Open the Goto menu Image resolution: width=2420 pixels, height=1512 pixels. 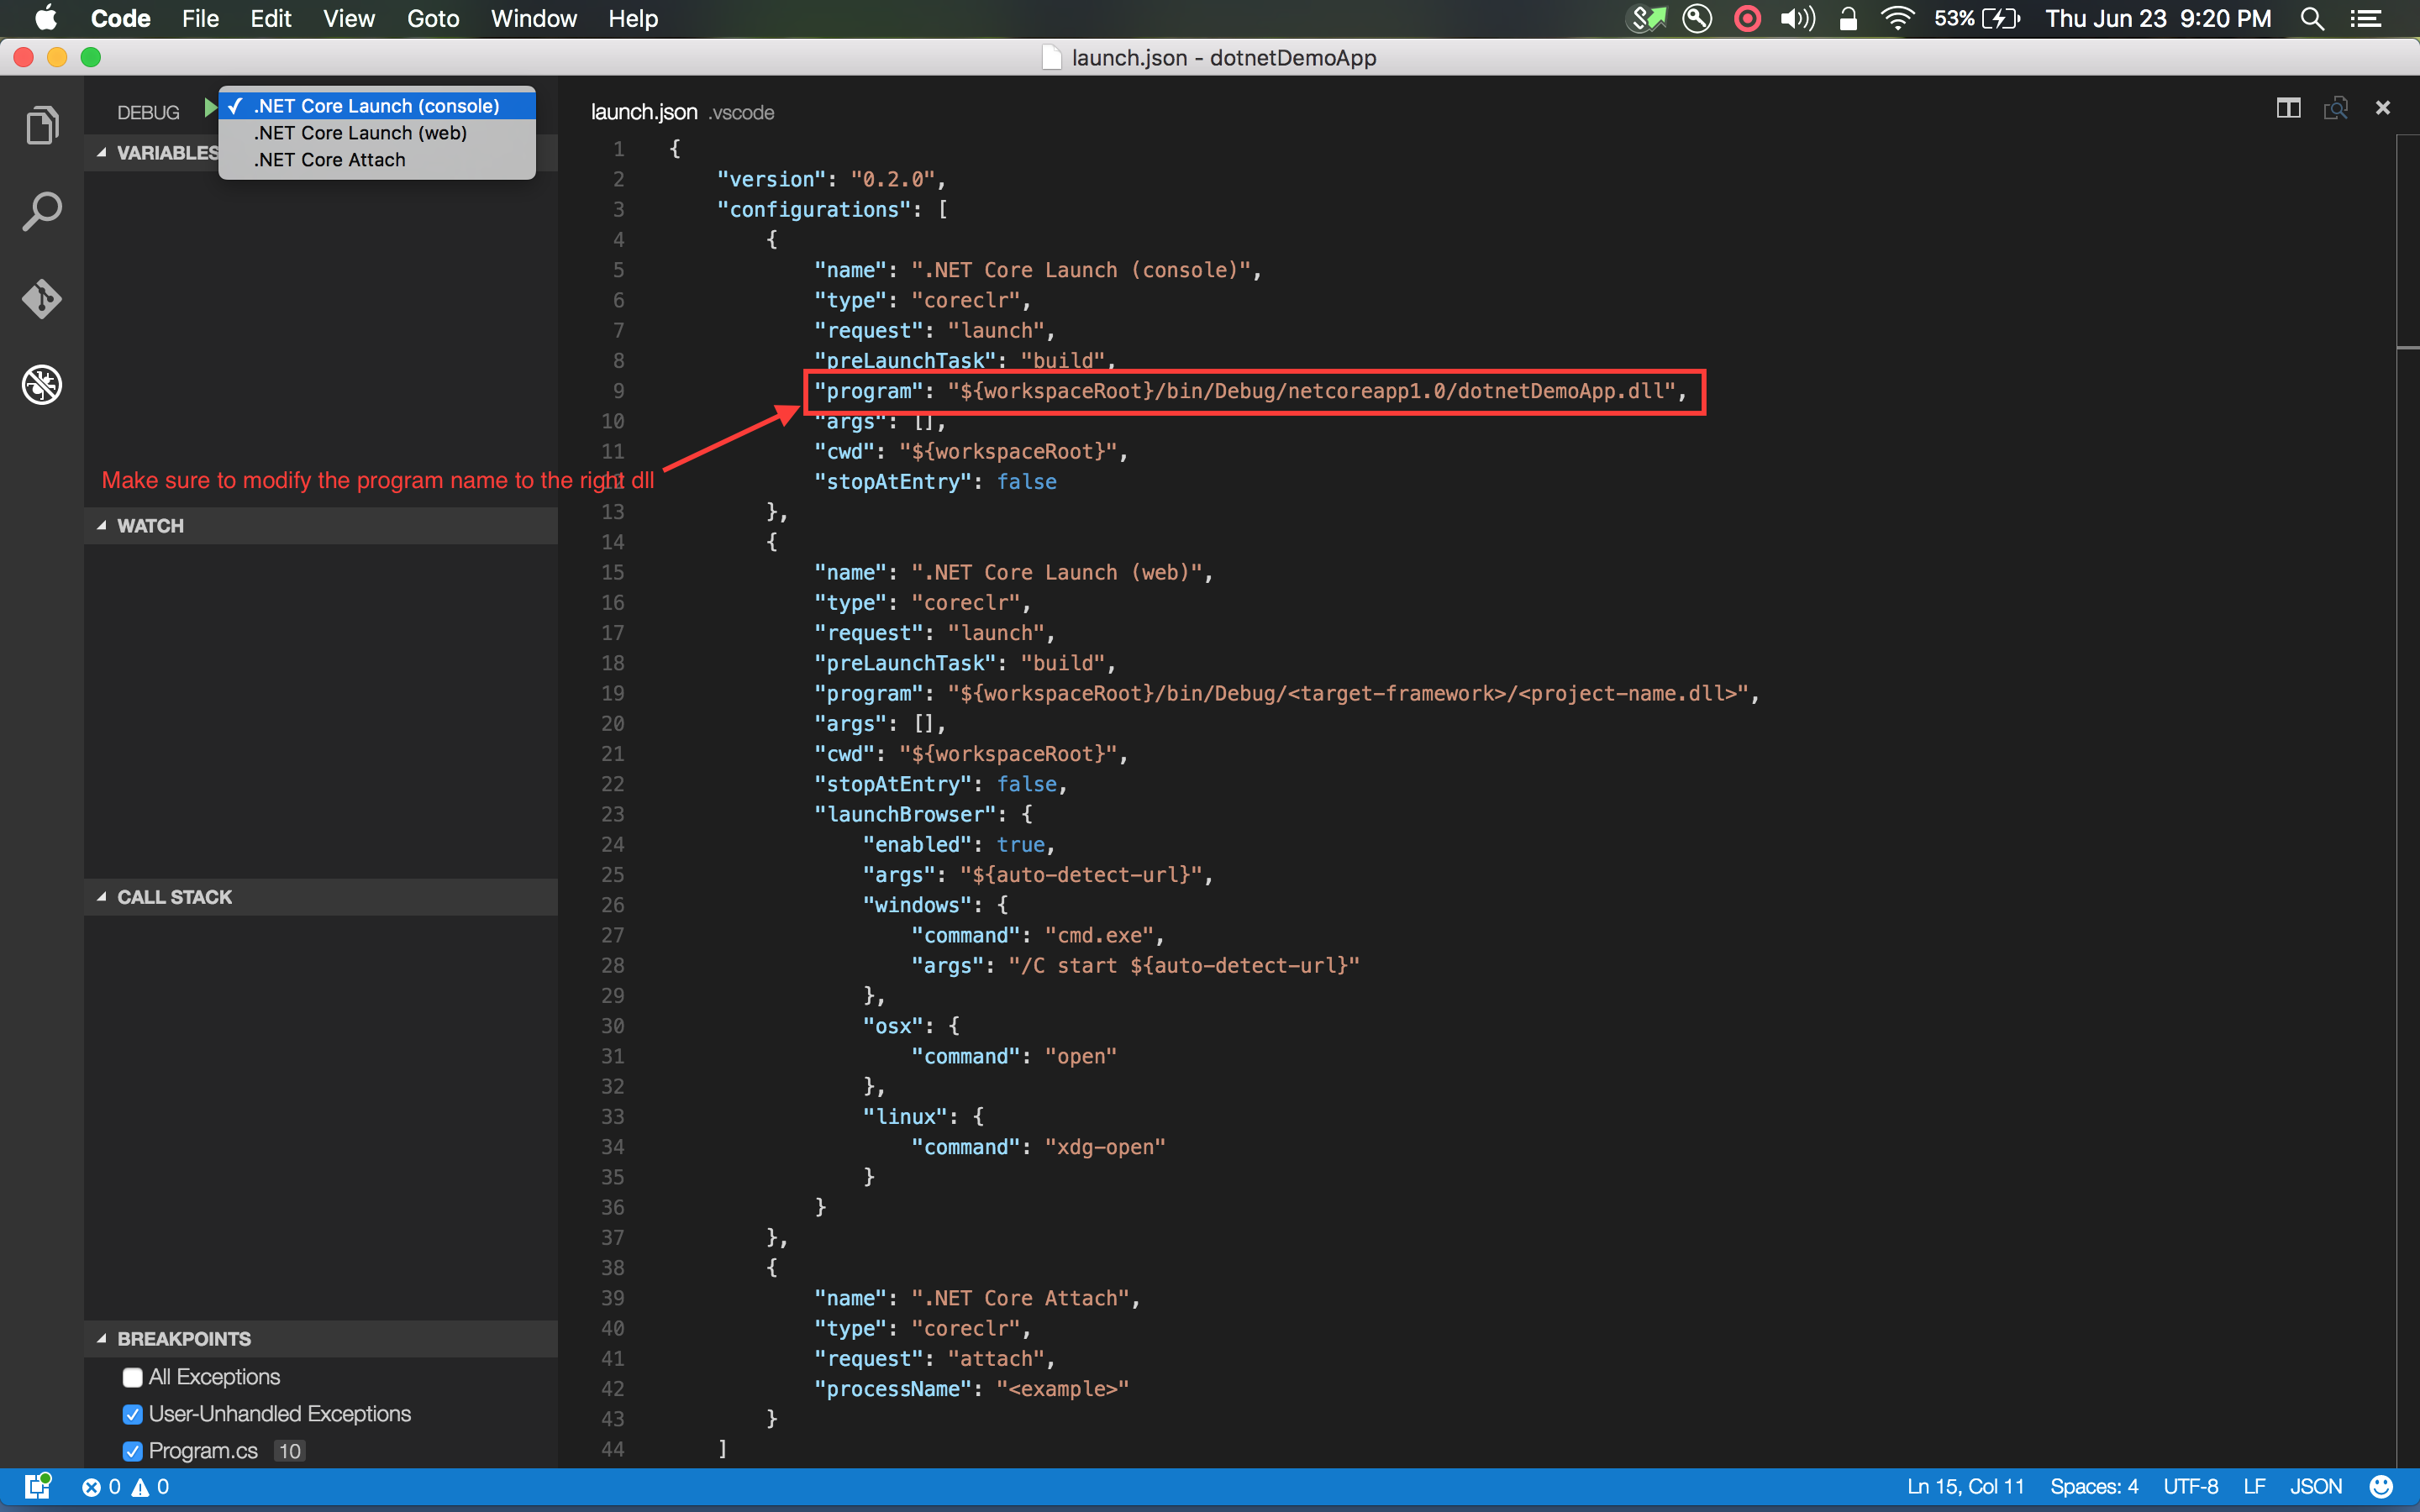point(433,19)
